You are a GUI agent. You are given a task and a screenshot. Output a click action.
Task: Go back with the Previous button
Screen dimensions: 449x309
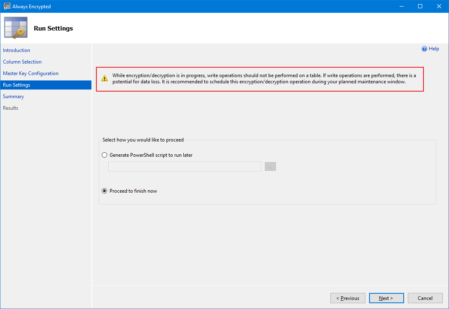point(348,298)
